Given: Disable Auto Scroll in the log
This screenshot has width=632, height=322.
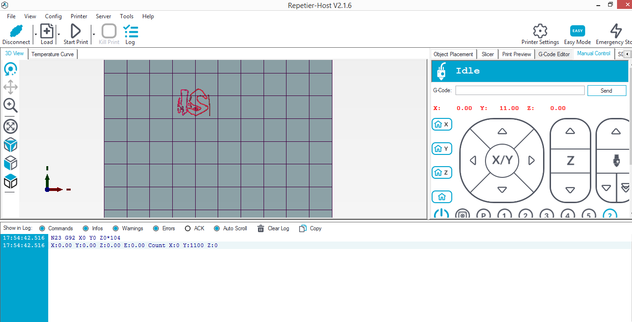Looking at the screenshot, I should (216, 228).
